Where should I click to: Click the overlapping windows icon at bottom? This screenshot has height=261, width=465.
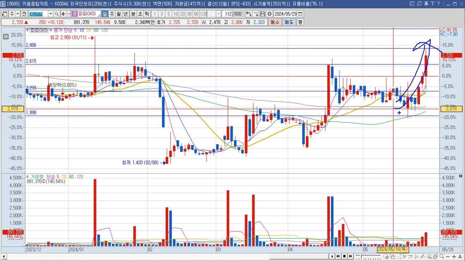click(392, 257)
